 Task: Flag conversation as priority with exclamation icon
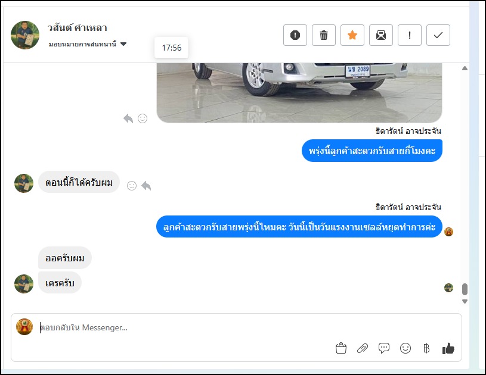(410, 35)
